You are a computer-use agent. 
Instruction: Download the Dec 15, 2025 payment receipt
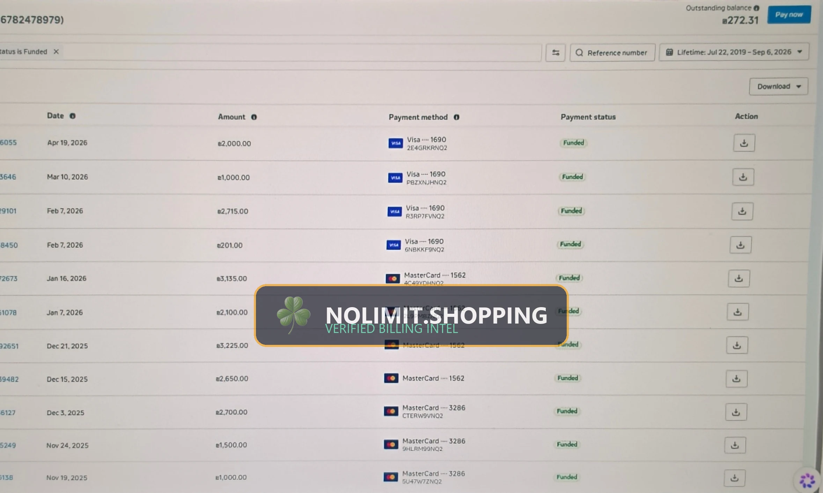coord(737,379)
